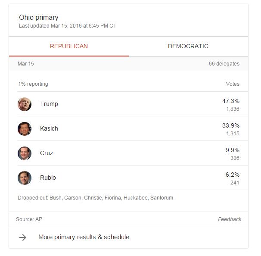
Task: Select the Republican tab
Action: (x=69, y=46)
